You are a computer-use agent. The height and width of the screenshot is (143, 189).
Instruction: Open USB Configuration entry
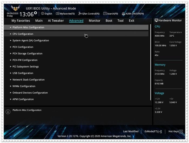click(76, 73)
